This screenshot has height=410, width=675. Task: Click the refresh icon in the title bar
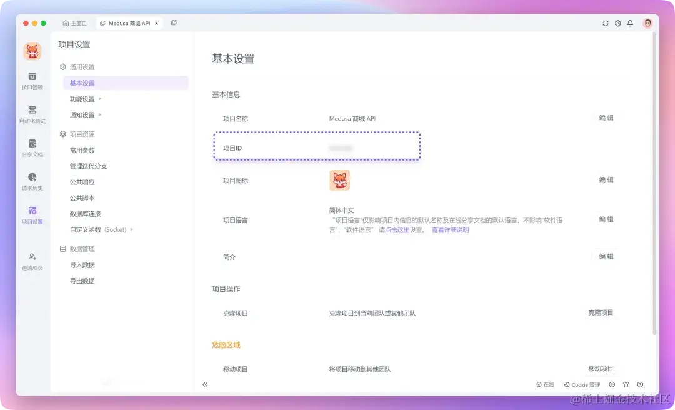click(605, 23)
